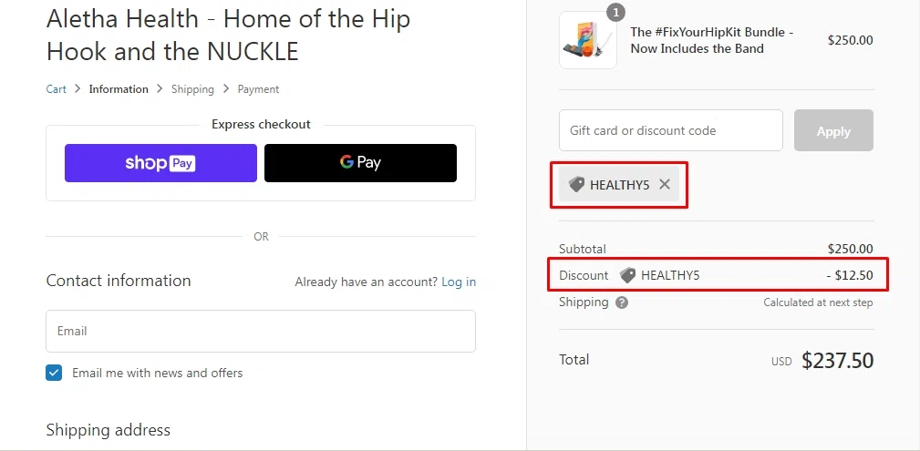Viewport: 920px width, 451px height.
Task: Click the Aletha Health store title
Action: (x=228, y=35)
